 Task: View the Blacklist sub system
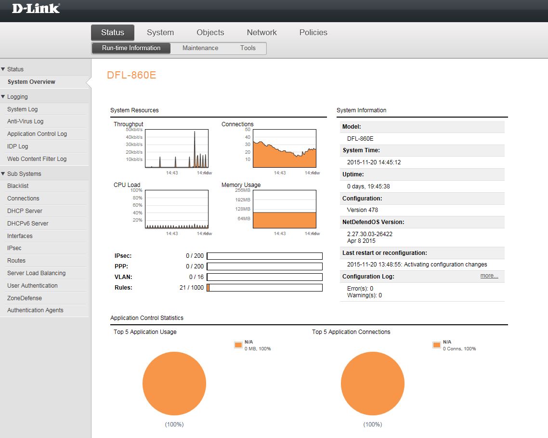click(x=18, y=186)
